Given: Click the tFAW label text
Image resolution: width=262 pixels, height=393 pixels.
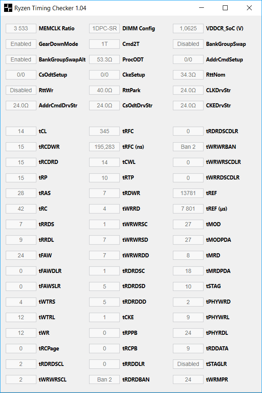Looking at the screenshot, I should 45,255.
